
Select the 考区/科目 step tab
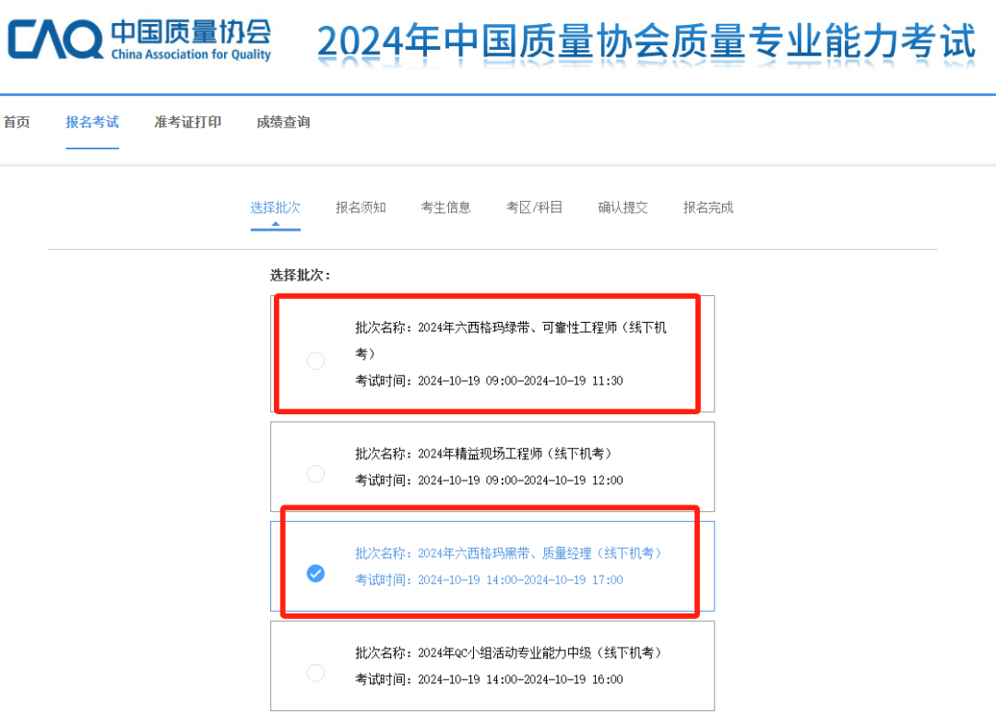pyautogui.click(x=534, y=208)
